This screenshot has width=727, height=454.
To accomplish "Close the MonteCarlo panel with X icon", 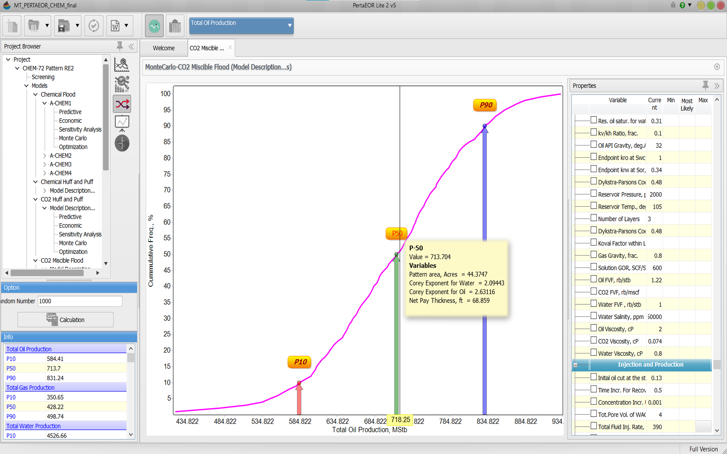I will click(717, 67).
